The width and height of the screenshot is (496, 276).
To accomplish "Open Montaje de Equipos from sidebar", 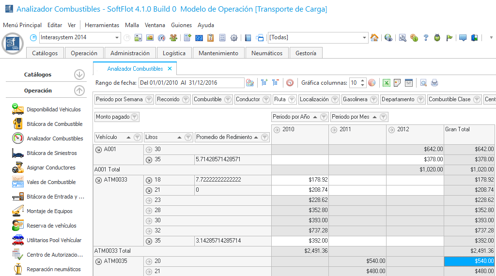I will click(x=49, y=211).
